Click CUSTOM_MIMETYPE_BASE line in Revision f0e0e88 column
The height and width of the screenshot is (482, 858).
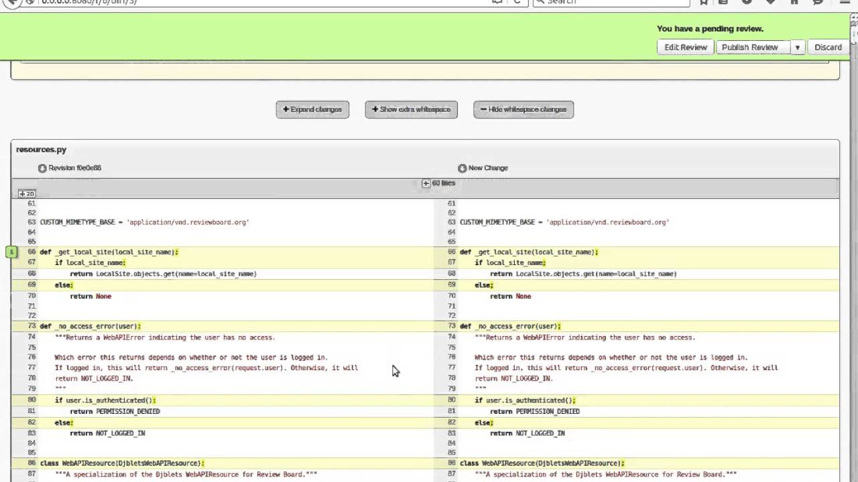(144, 222)
